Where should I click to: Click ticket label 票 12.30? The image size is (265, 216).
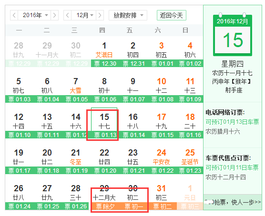(105, 63)
